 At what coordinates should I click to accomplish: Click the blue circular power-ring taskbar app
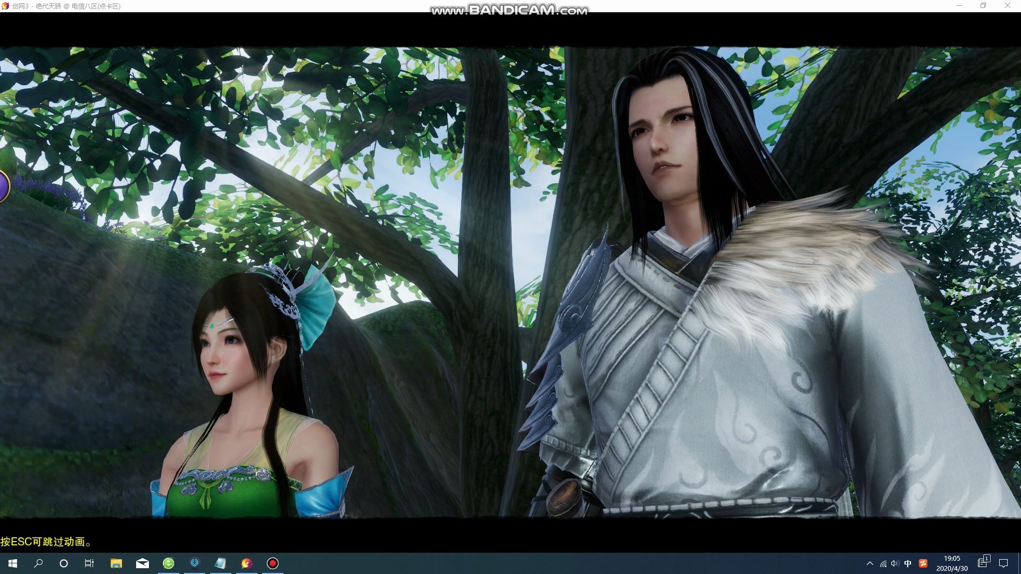[195, 563]
